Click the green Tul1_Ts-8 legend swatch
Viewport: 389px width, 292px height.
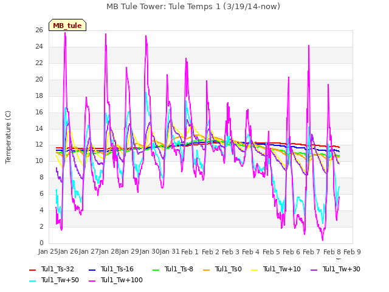156,269
